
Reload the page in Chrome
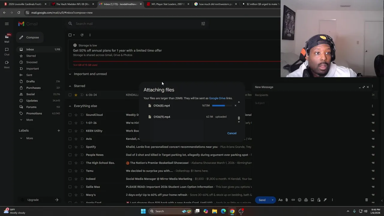pos(19,13)
